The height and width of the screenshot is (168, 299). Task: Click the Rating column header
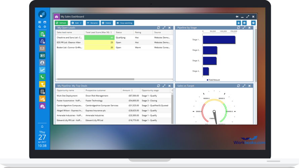(x=143, y=32)
